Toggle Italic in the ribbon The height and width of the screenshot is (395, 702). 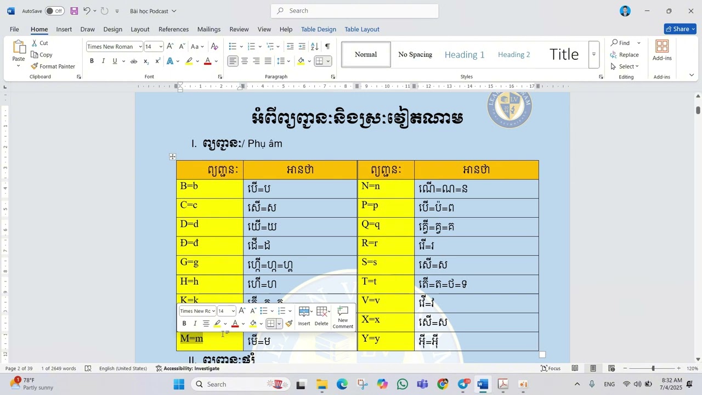click(103, 61)
